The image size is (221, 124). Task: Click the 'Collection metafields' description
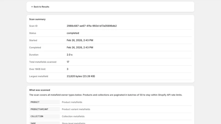73,116
